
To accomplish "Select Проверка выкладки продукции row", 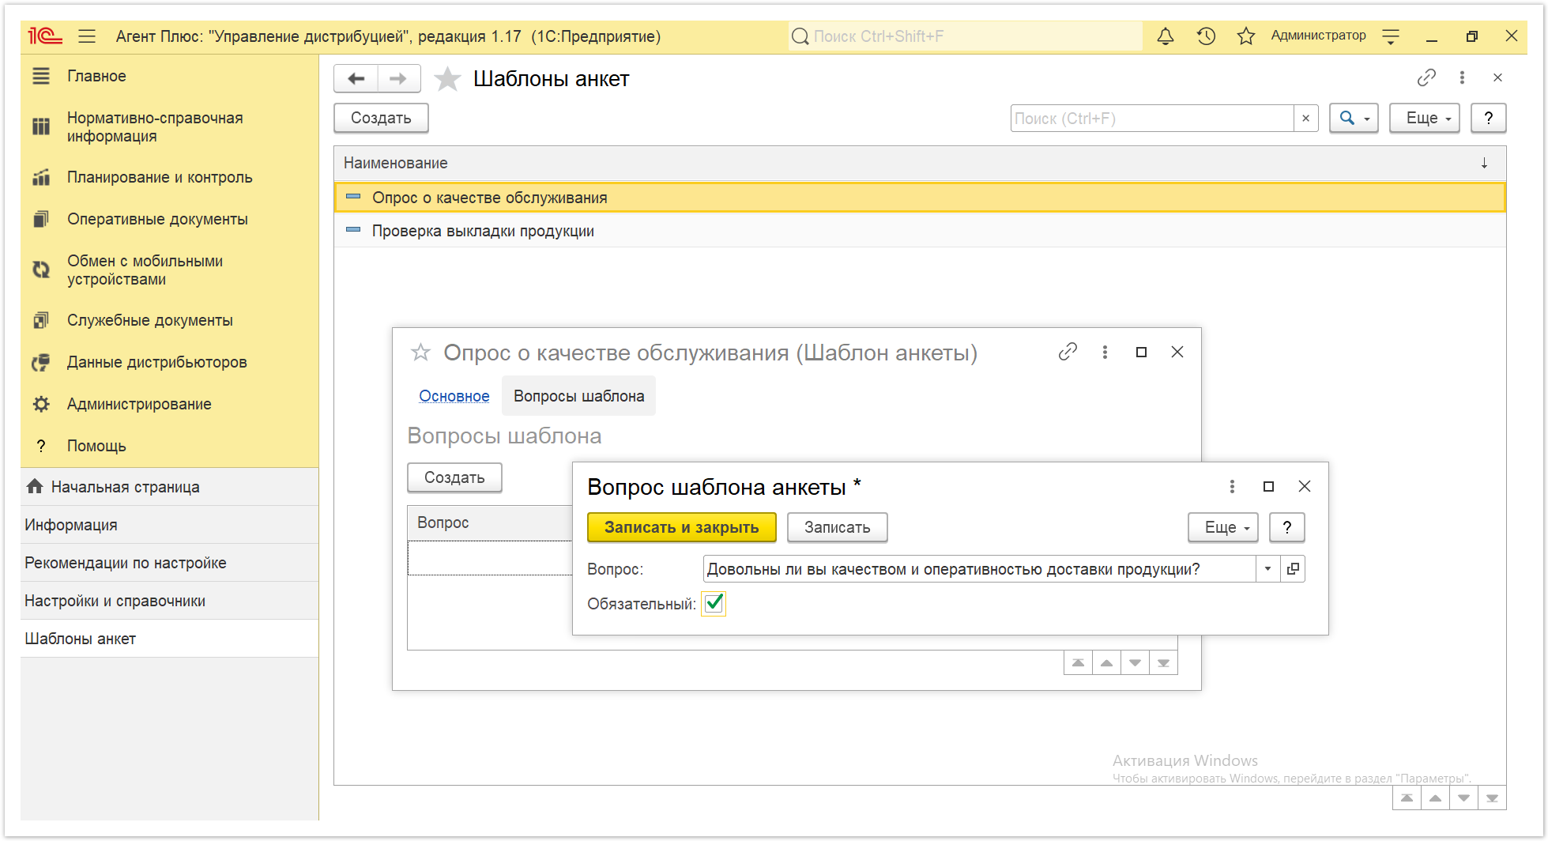I will pyautogui.click(x=920, y=231).
